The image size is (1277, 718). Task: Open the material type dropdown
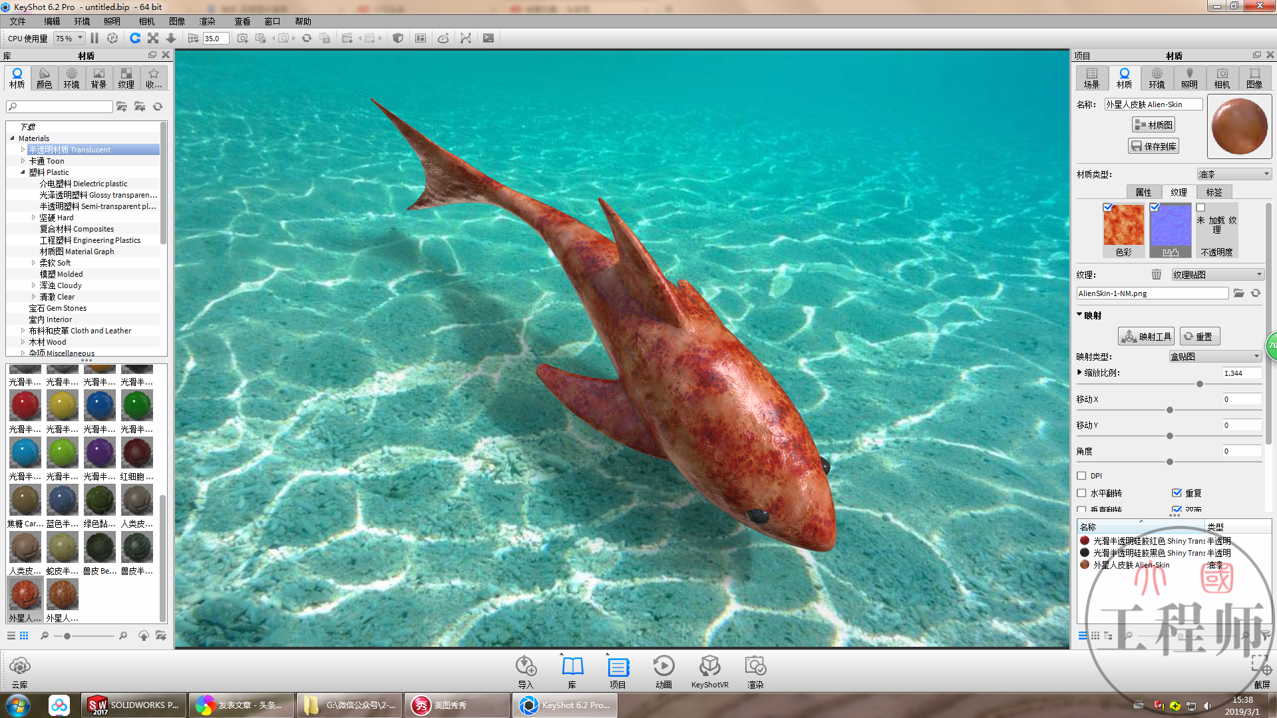(1234, 174)
